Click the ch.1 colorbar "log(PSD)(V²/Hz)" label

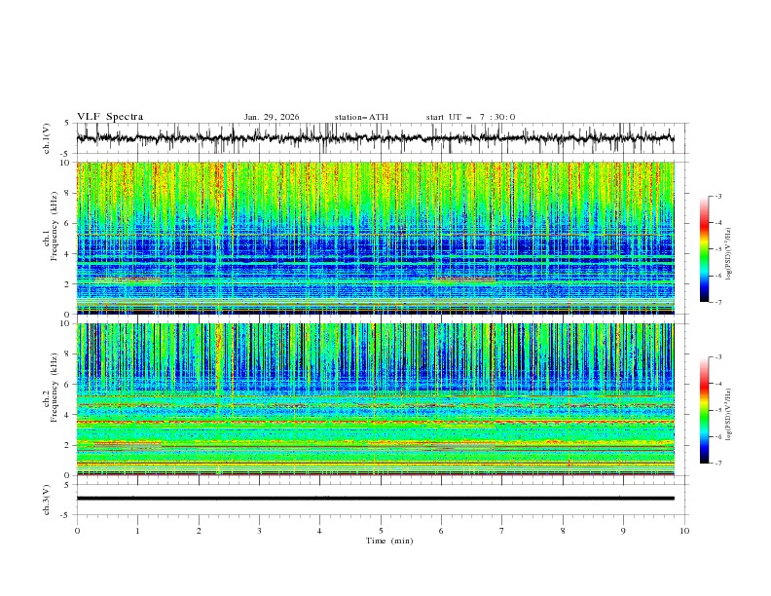point(729,254)
